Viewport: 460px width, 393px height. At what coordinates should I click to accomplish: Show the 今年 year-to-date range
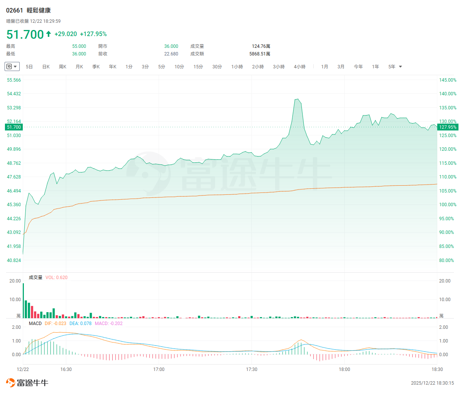pos(358,67)
